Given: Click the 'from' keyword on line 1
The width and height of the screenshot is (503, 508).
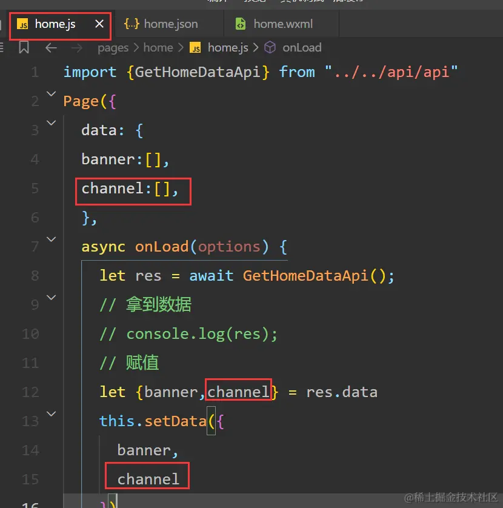Looking at the screenshot, I should (x=297, y=72).
